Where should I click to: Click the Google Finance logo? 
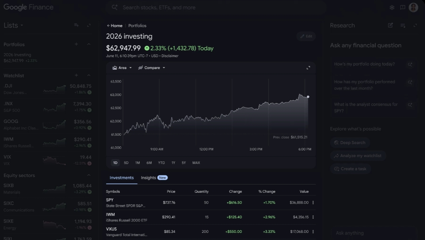(x=29, y=7)
